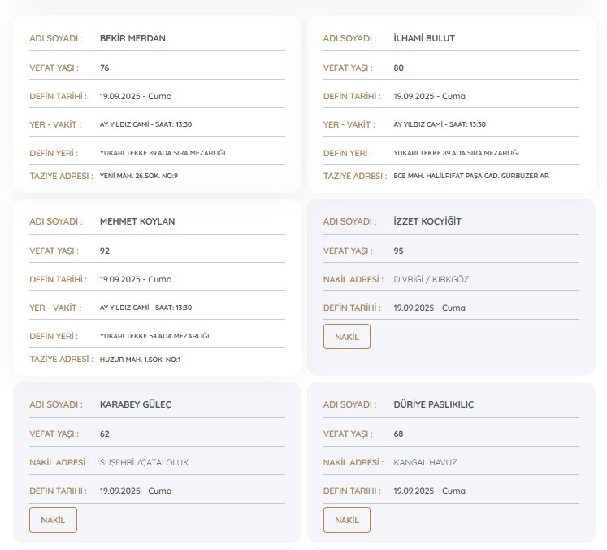Select the name Bekir Merdan
Image resolution: width=607 pixels, height=550 pixels.
tap(132, 38)
